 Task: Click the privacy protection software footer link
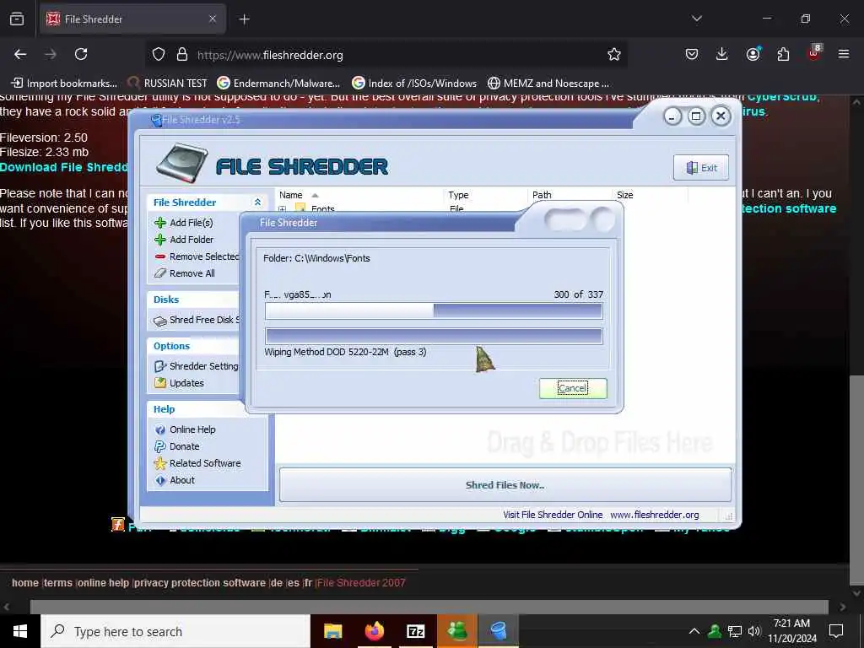click(x=199, y=583)
